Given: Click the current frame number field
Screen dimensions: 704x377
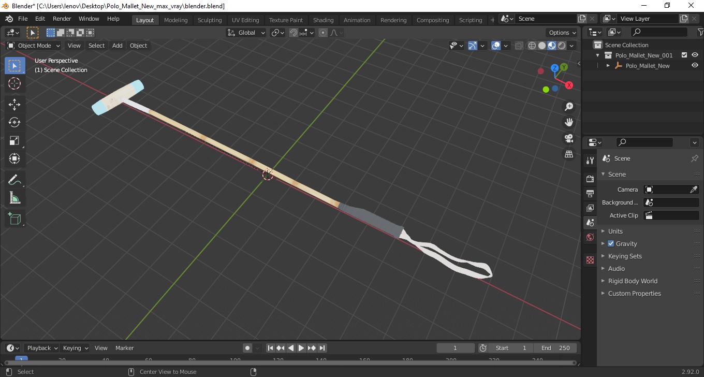Looking at the screenshot, I should click(x=456, y=348).
